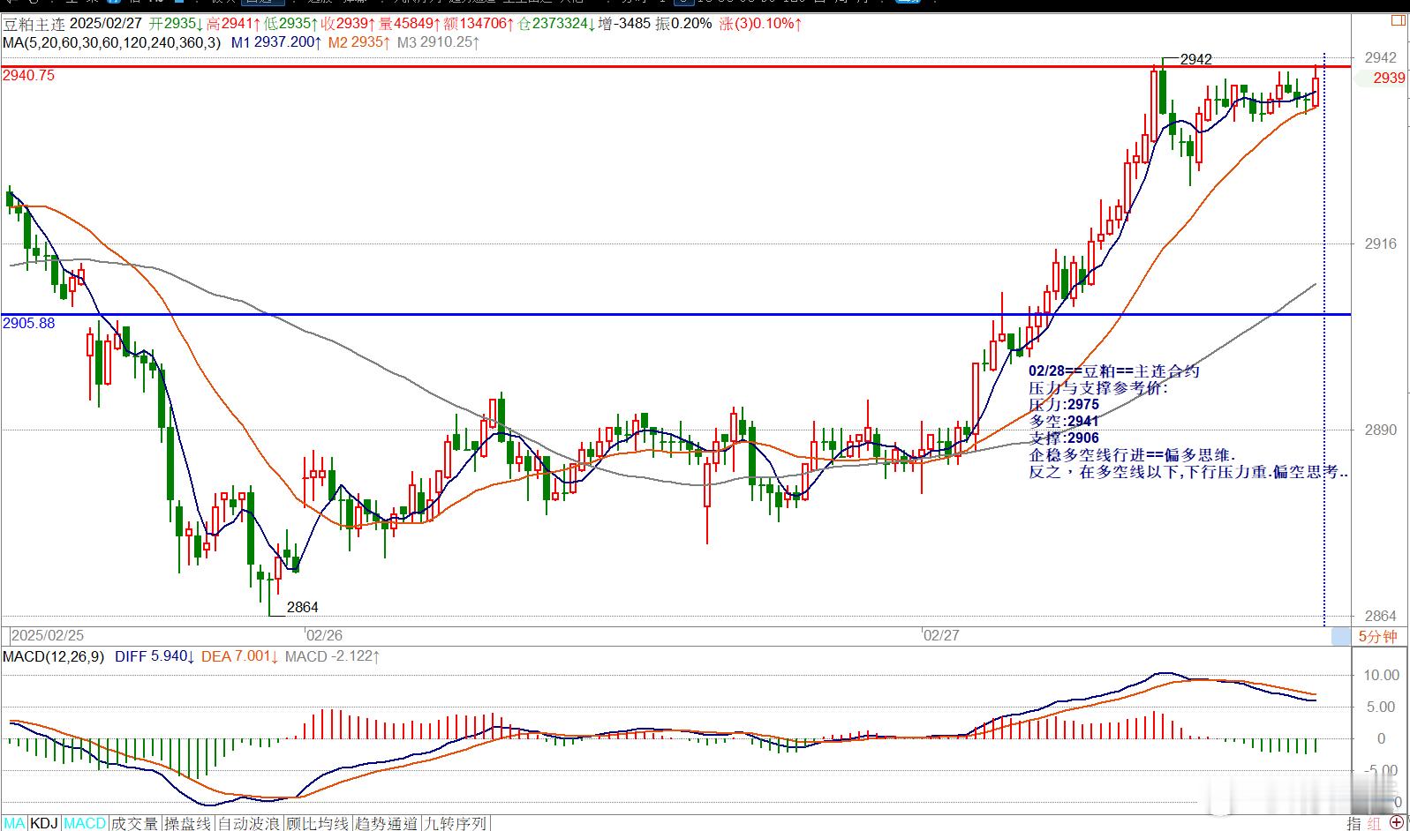Click the DIFF 5.940 value
Image resolution: width=1410 pixels, height=831 pixels.
155,656
